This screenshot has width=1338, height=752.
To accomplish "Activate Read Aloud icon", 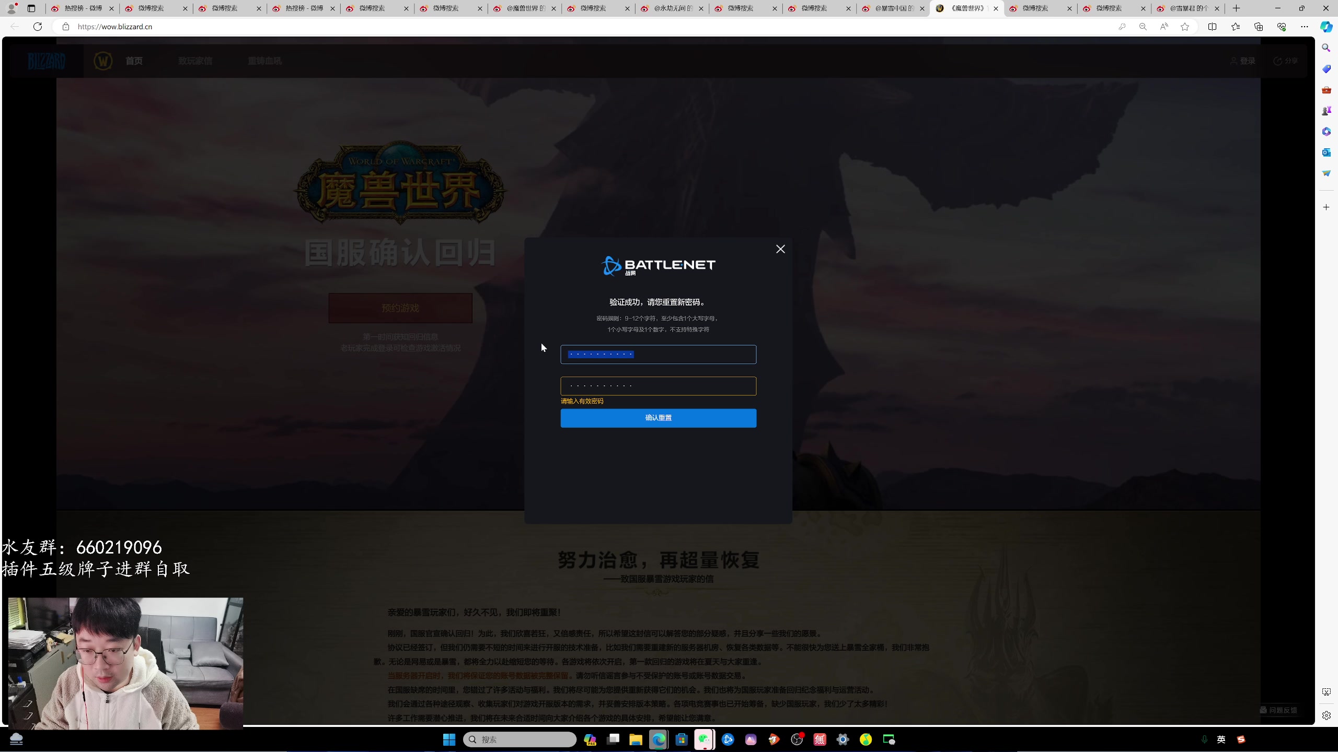I will [x=1163, y=27].
